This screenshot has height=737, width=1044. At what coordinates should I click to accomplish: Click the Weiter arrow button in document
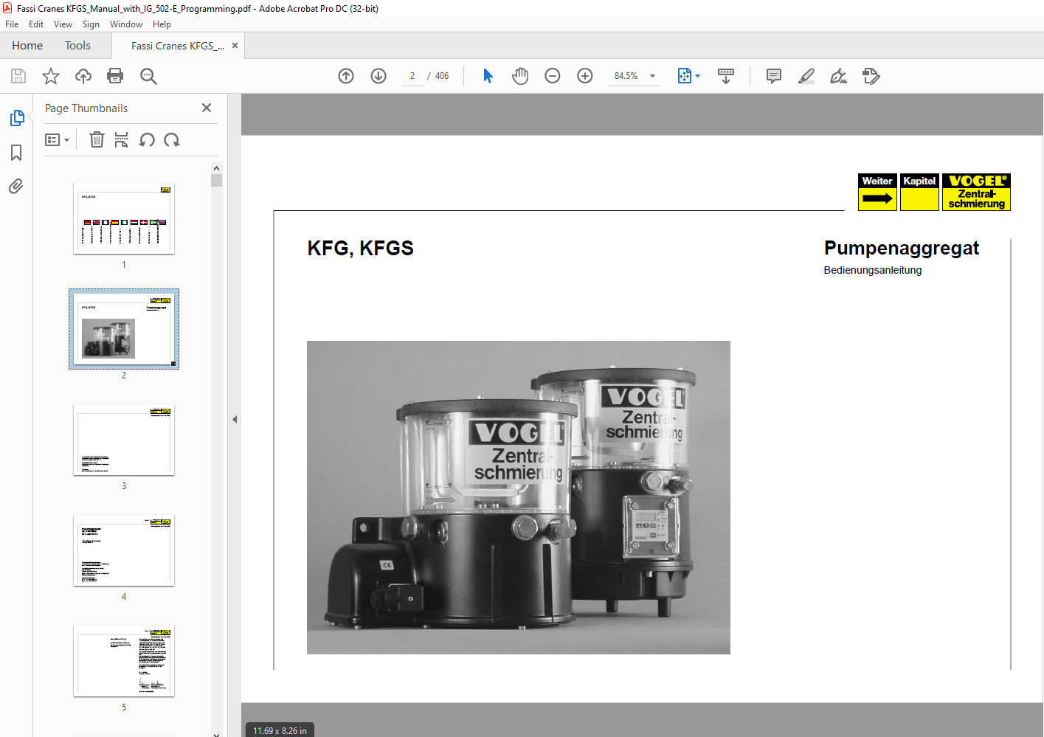click(x=877, y=193)
